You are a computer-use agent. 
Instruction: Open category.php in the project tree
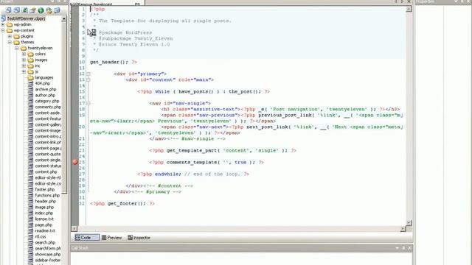tap(47, 102)
